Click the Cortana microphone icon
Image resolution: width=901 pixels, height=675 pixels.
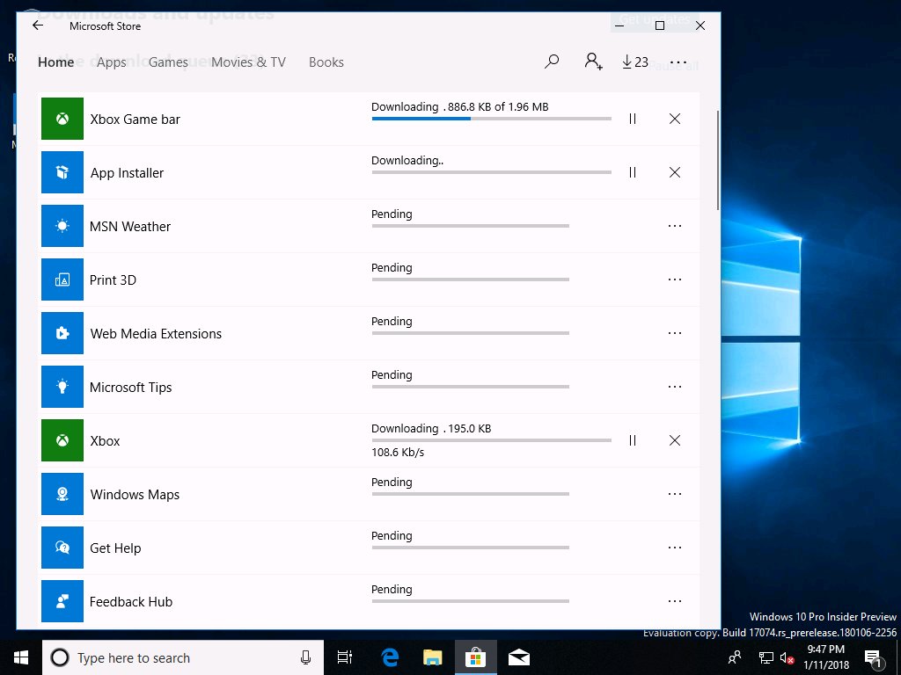tap(305, 657)
